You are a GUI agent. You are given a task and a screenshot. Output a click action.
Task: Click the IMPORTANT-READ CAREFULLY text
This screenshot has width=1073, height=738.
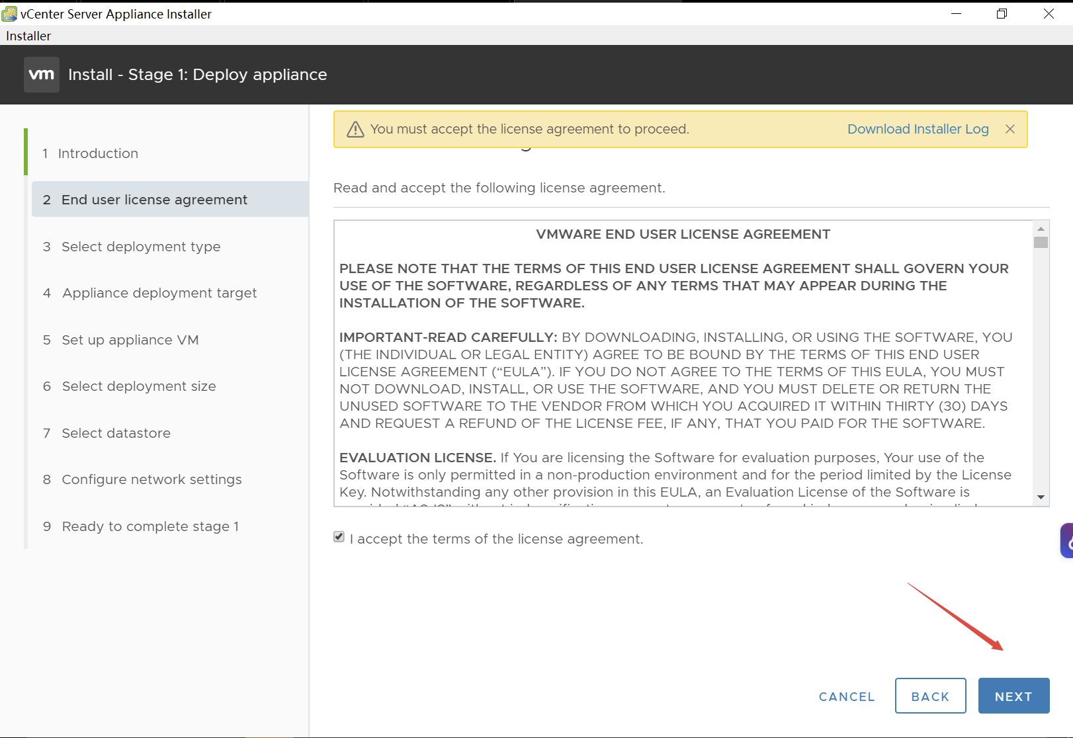[449, 337]
